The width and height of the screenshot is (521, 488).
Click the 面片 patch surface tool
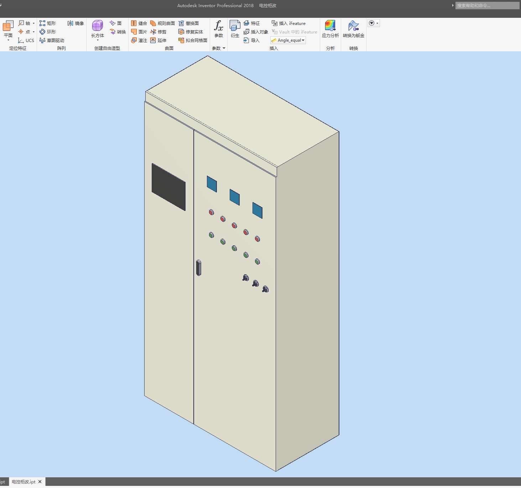tap(139, 32)
